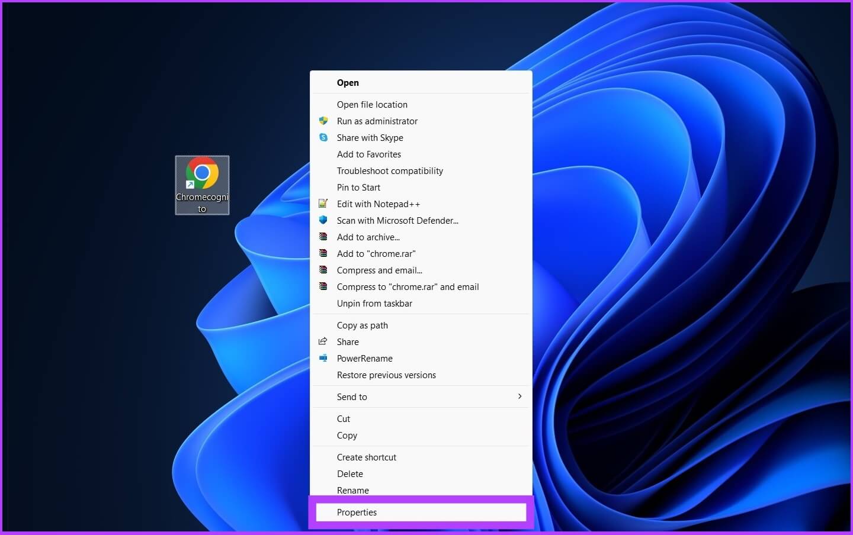The width and height of the screenshot is (853, 535).
Task: Select Troubleshoot compatibility
Action: click(x=421, y=171)
